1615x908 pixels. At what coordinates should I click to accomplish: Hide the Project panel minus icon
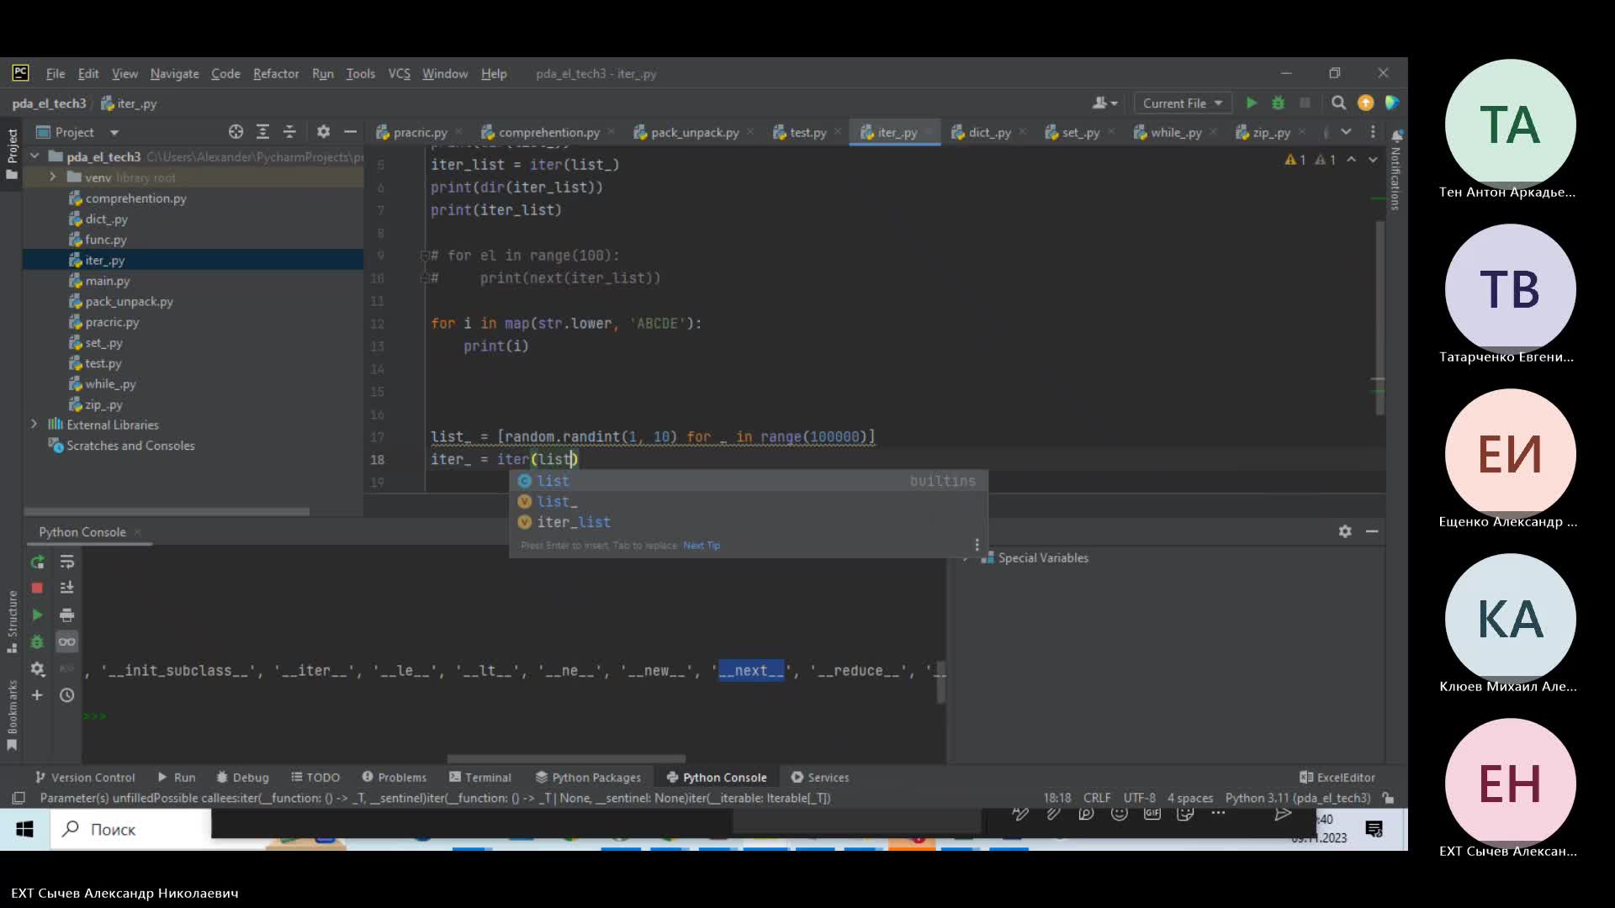(x=350, y=132)
